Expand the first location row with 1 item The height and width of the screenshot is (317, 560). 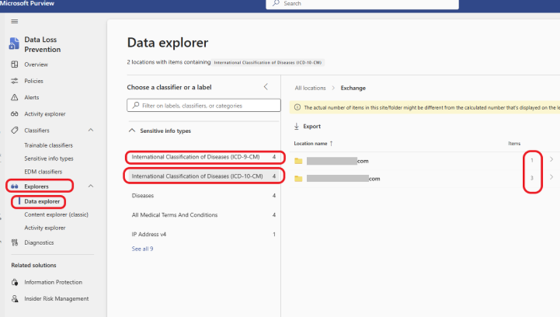click(551, 159)
